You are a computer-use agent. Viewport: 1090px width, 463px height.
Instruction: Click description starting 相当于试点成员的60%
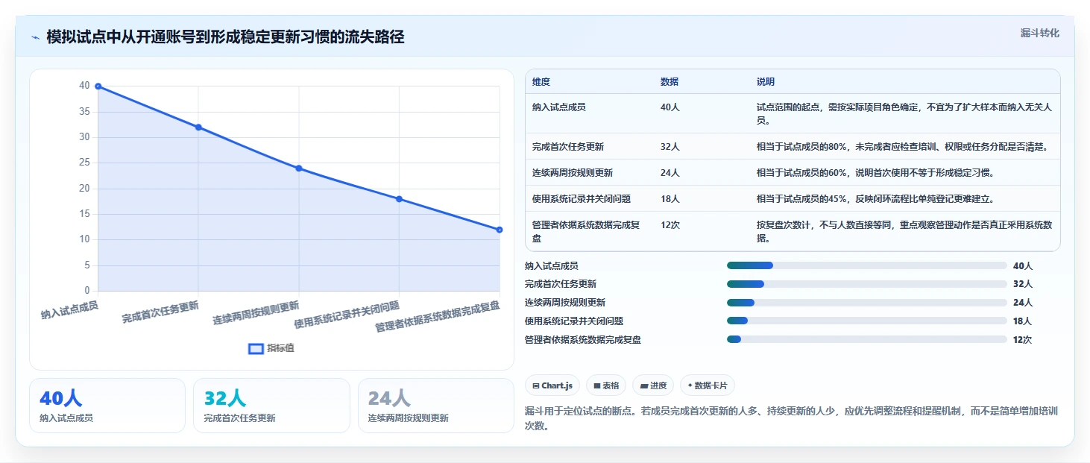tap(876, 173)
